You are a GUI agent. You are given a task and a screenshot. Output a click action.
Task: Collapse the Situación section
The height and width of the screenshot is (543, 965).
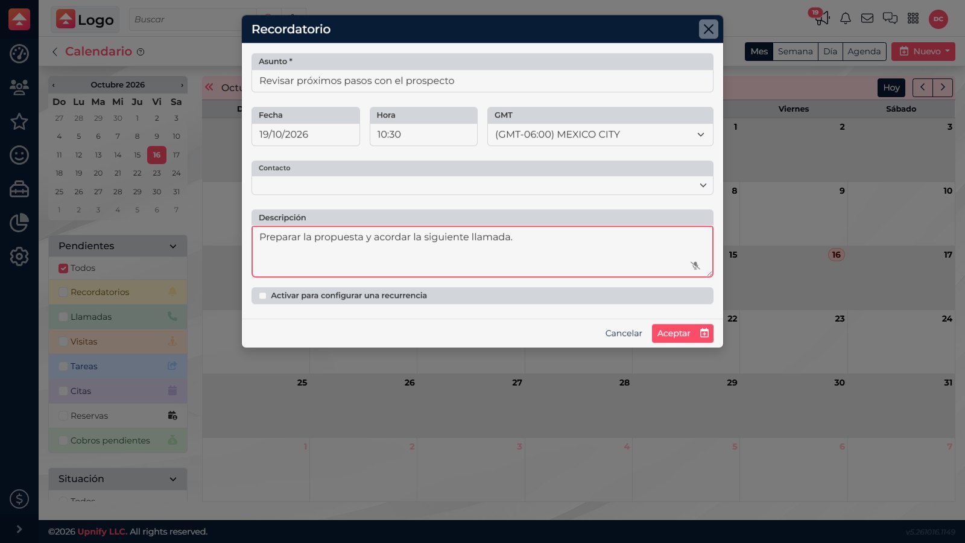point(173,479)
